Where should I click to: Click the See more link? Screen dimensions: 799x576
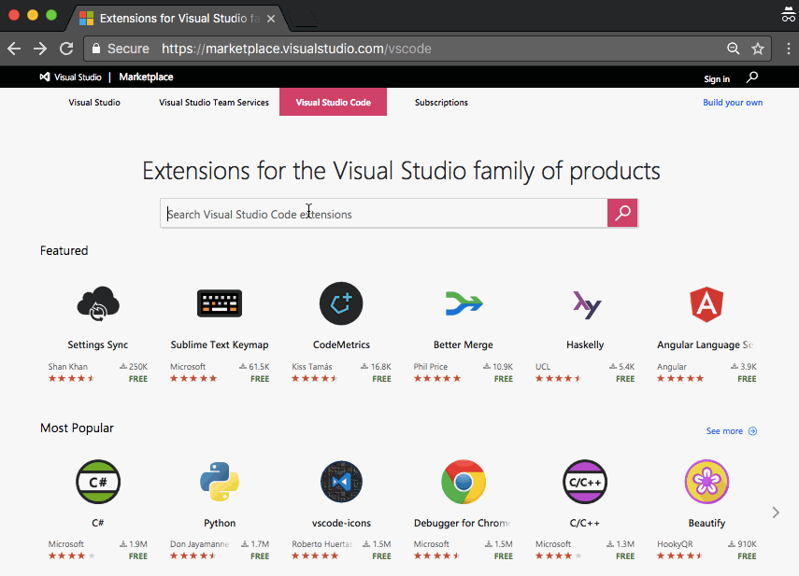724,431
